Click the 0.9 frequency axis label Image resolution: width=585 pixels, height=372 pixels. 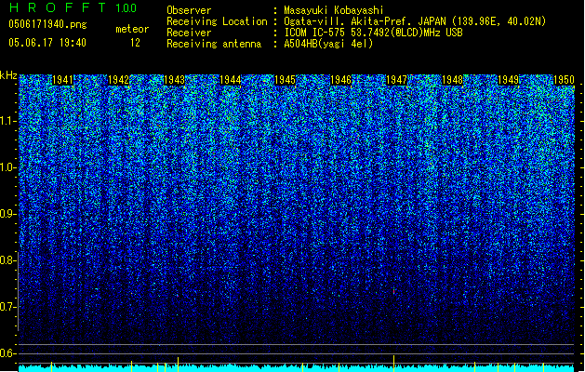pyautogui.click(x=7, y=214)
